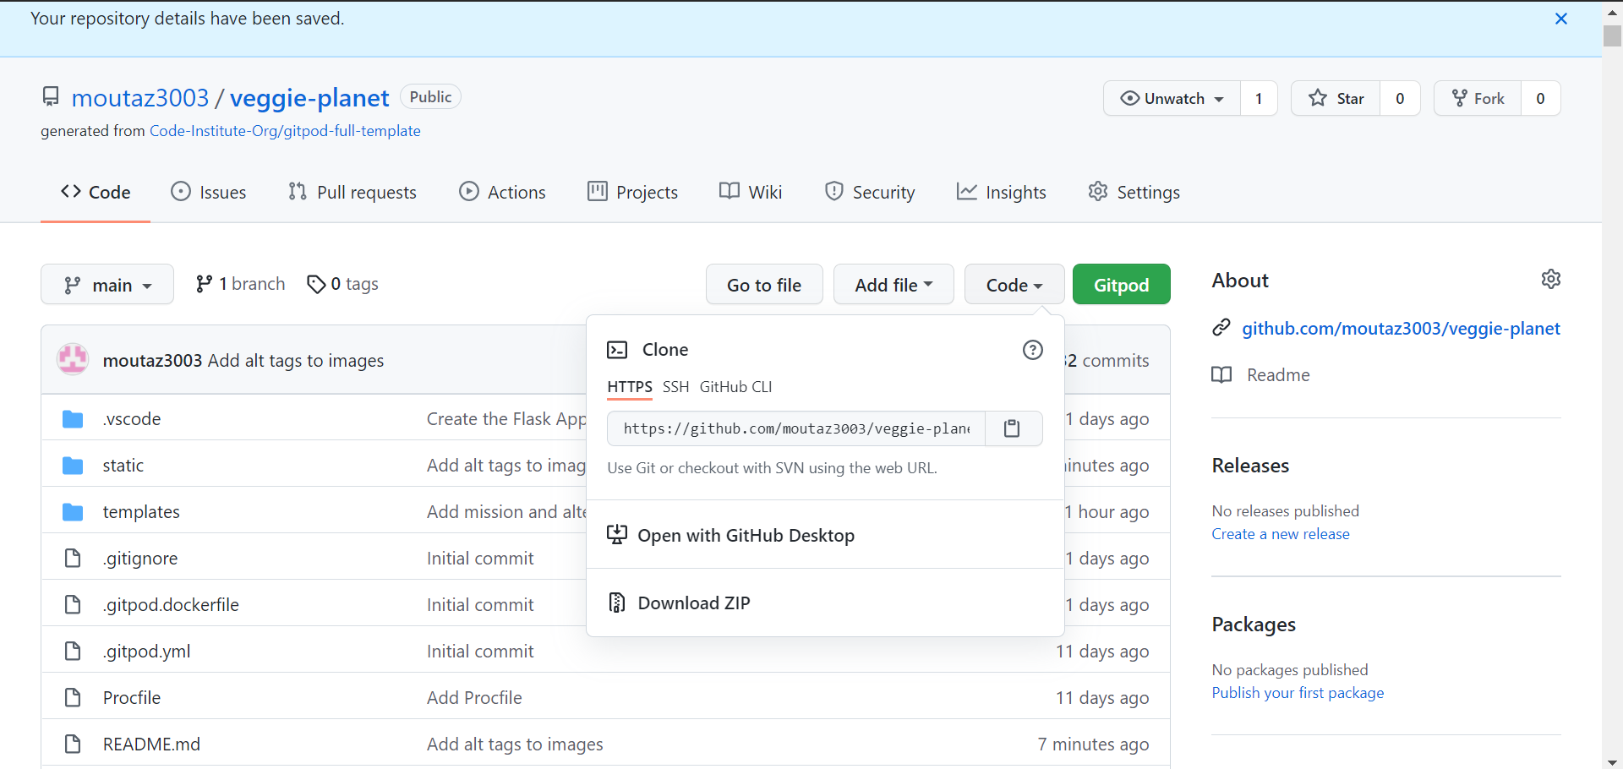Launch the green Gitpod button
Viewport: 1623px width, 769px height.
pos(1121,285)
